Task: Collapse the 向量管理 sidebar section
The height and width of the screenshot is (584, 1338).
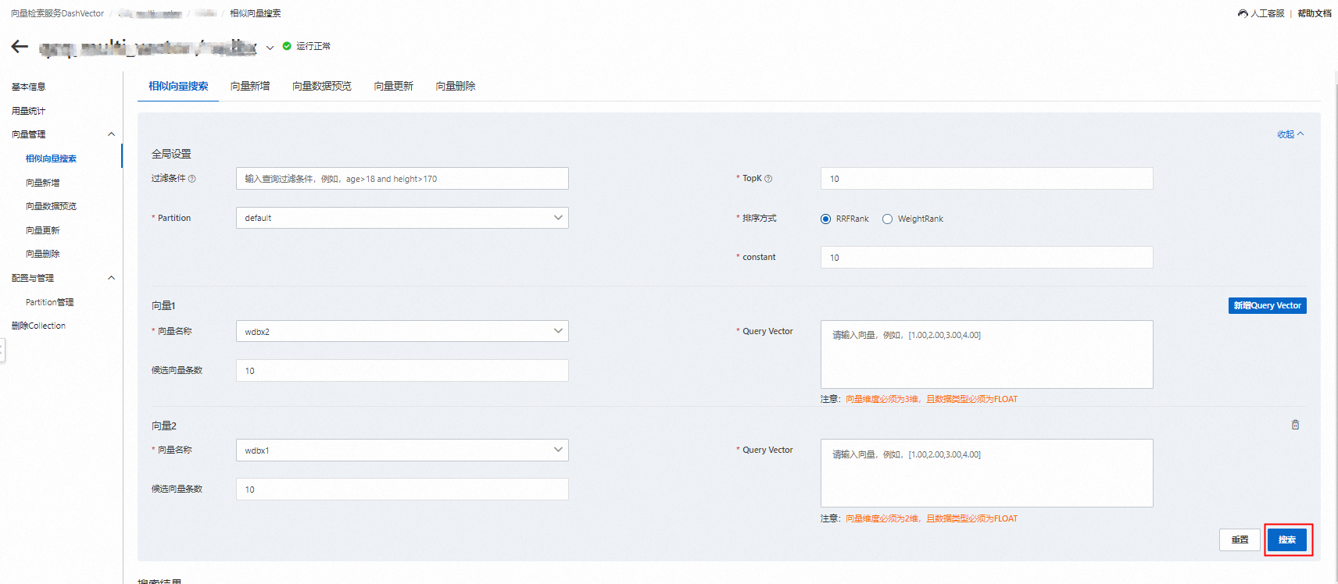Action: (x=111, y=134)
